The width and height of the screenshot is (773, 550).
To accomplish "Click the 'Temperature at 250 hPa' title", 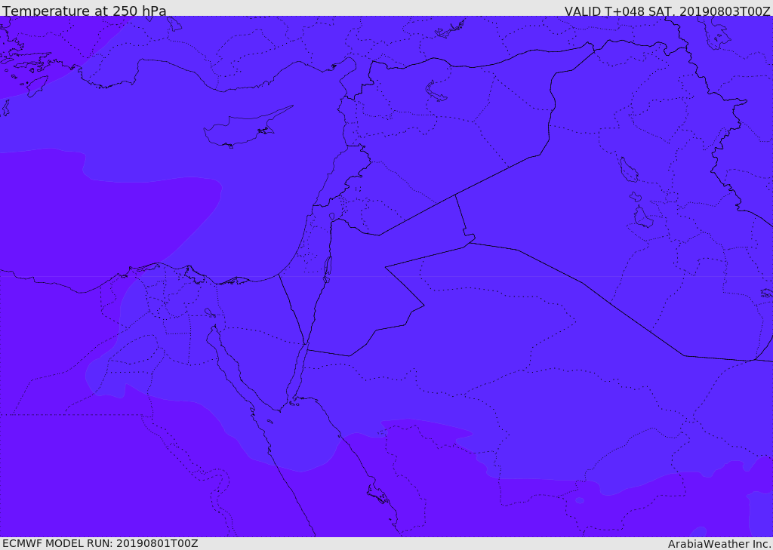I will pyautogui.click(x=85, y=11).
